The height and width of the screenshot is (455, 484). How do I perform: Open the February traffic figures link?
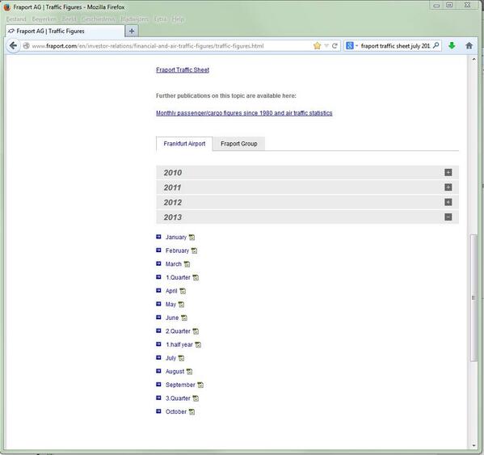tap(177, 251)
